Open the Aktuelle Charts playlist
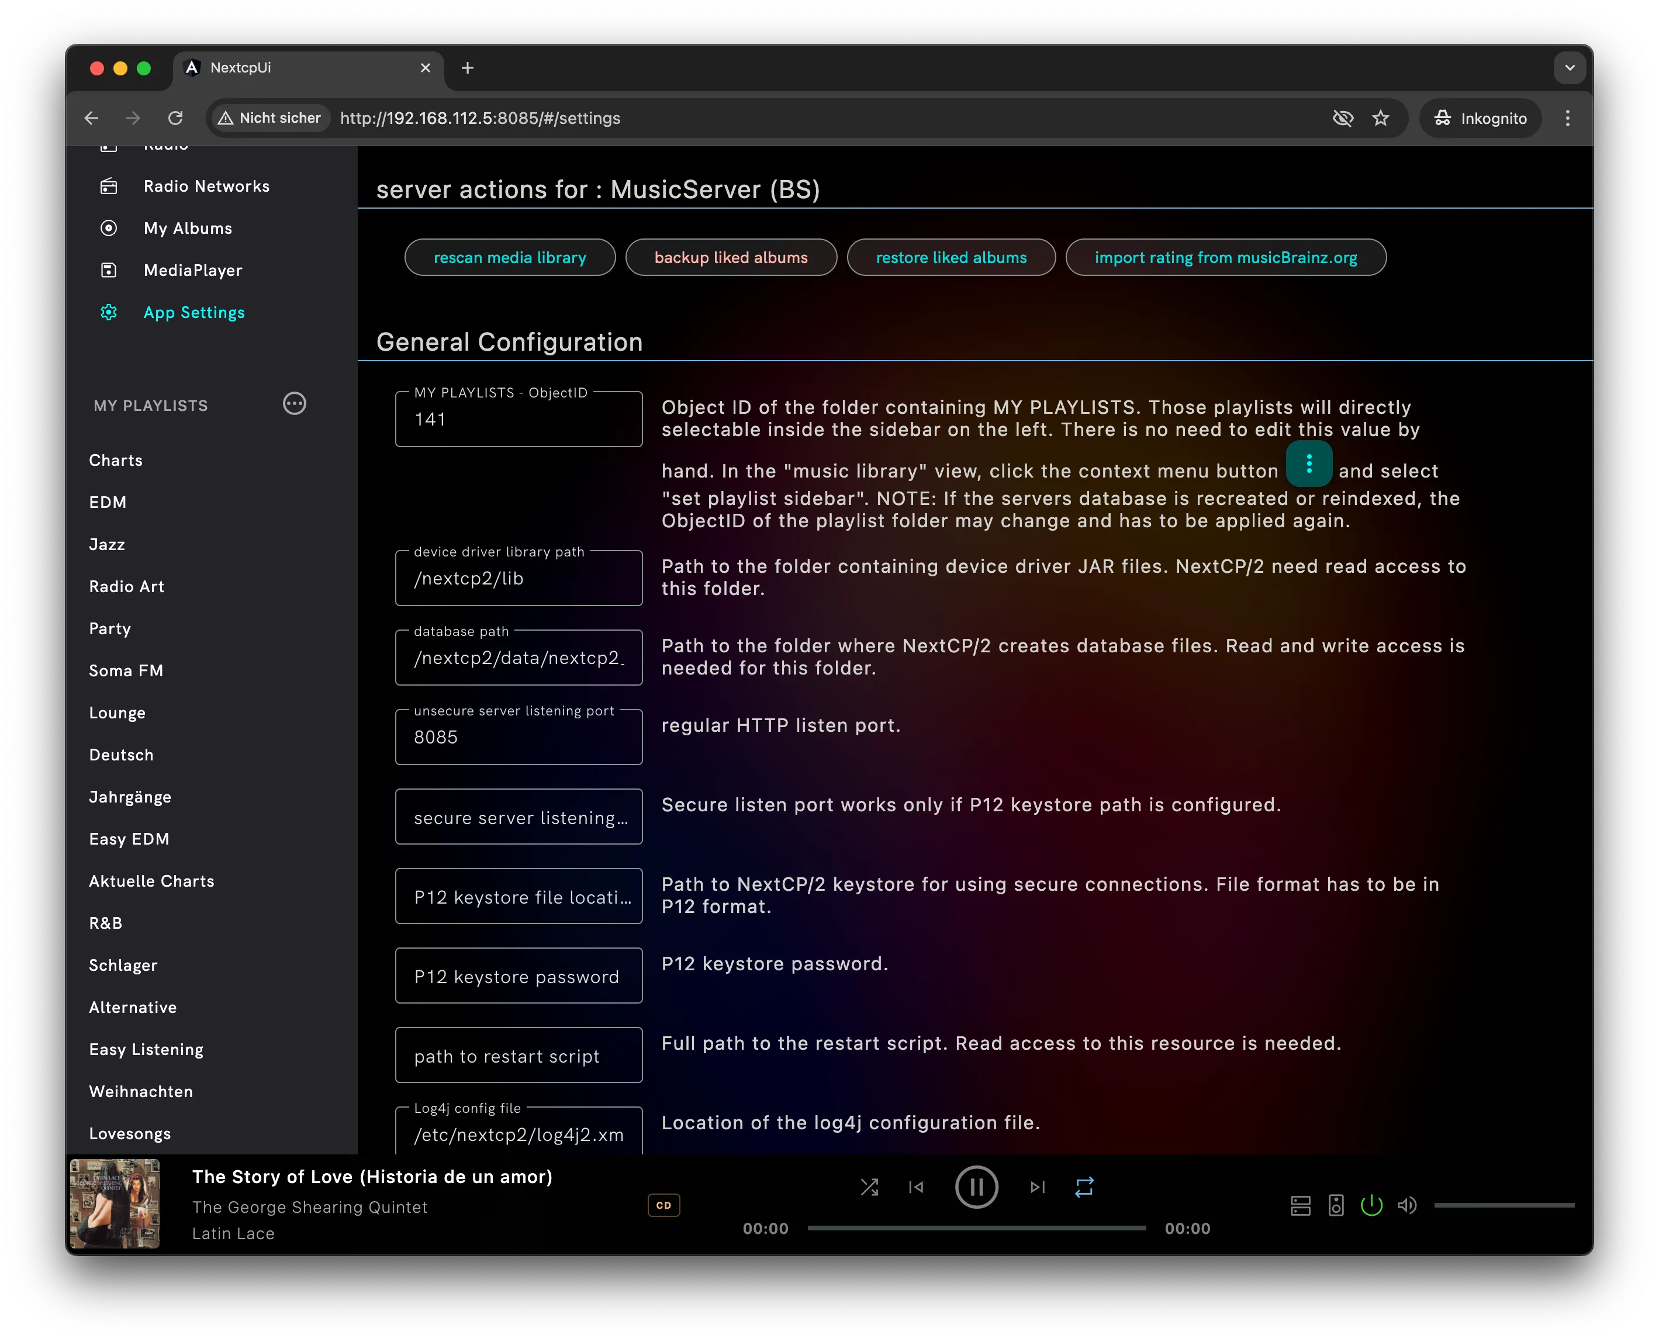 tap(151, 881)
